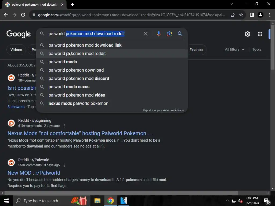Click the site lock icon in address bar
275x206 pixels.
click(x=34, y=15)
